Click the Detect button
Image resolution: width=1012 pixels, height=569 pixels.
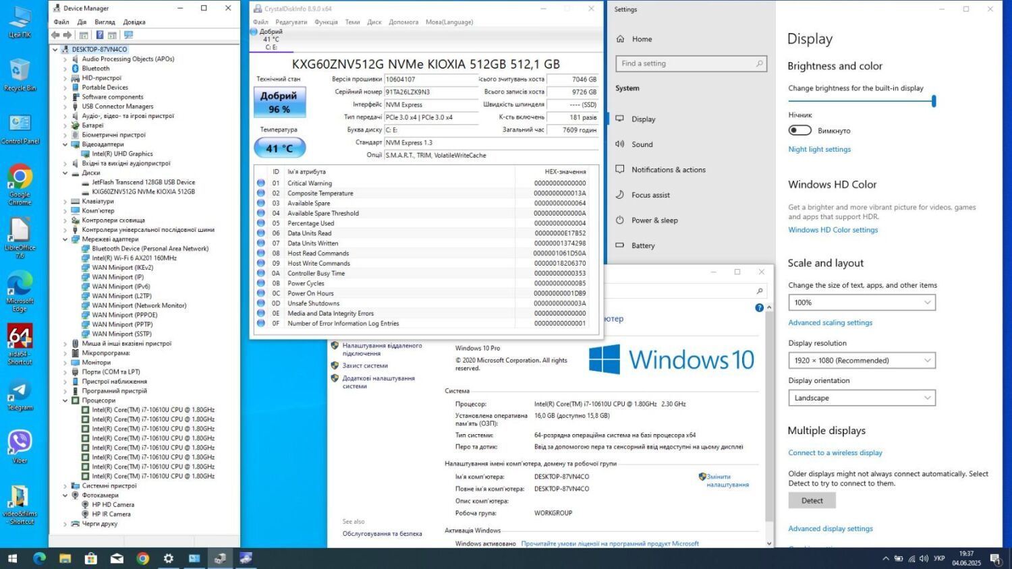(x=812, y=500)
